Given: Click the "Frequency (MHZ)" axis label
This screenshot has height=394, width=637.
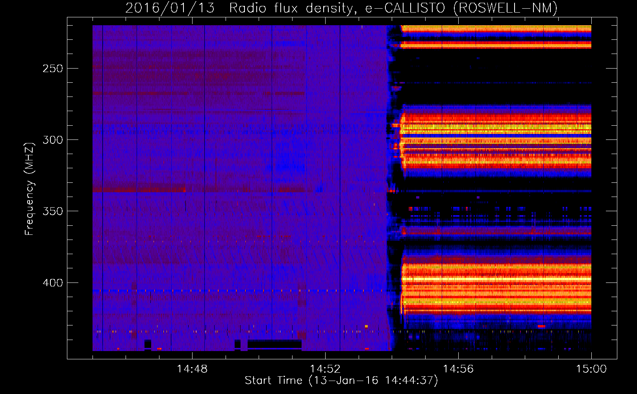Looking at the screenshot, I should (x=30, y=189).
